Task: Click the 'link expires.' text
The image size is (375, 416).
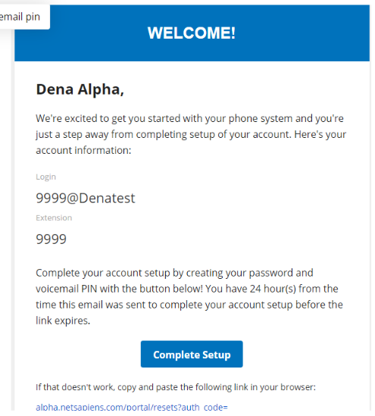Action: pyautogui.click(x=63, y=321)
